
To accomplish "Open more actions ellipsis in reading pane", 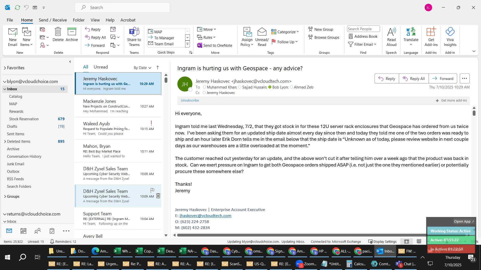I will tap(464, 78).
